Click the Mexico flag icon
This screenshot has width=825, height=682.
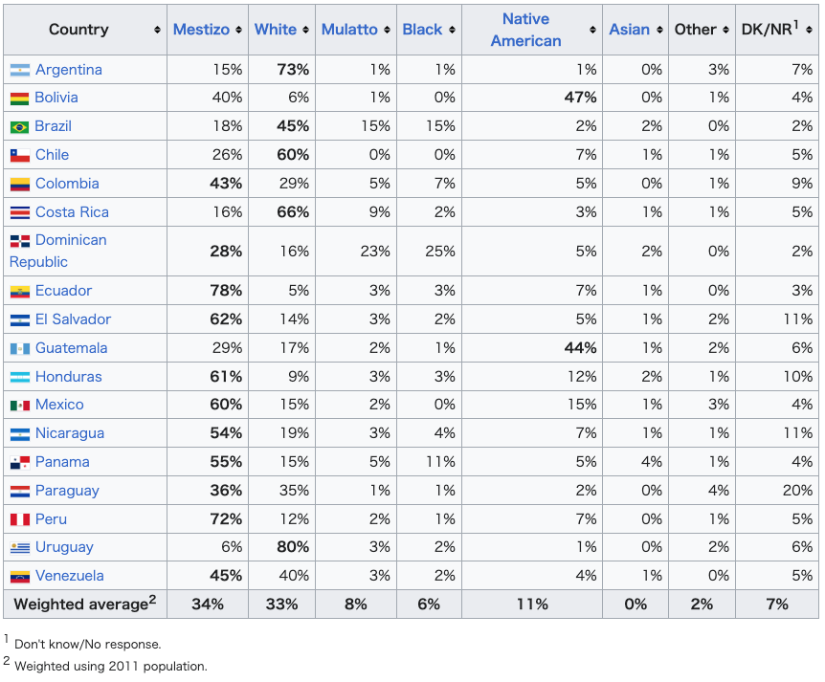point(20,405)
